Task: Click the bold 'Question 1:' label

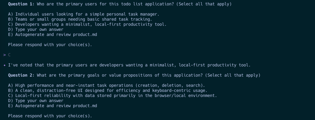Action: pos(21,4)
